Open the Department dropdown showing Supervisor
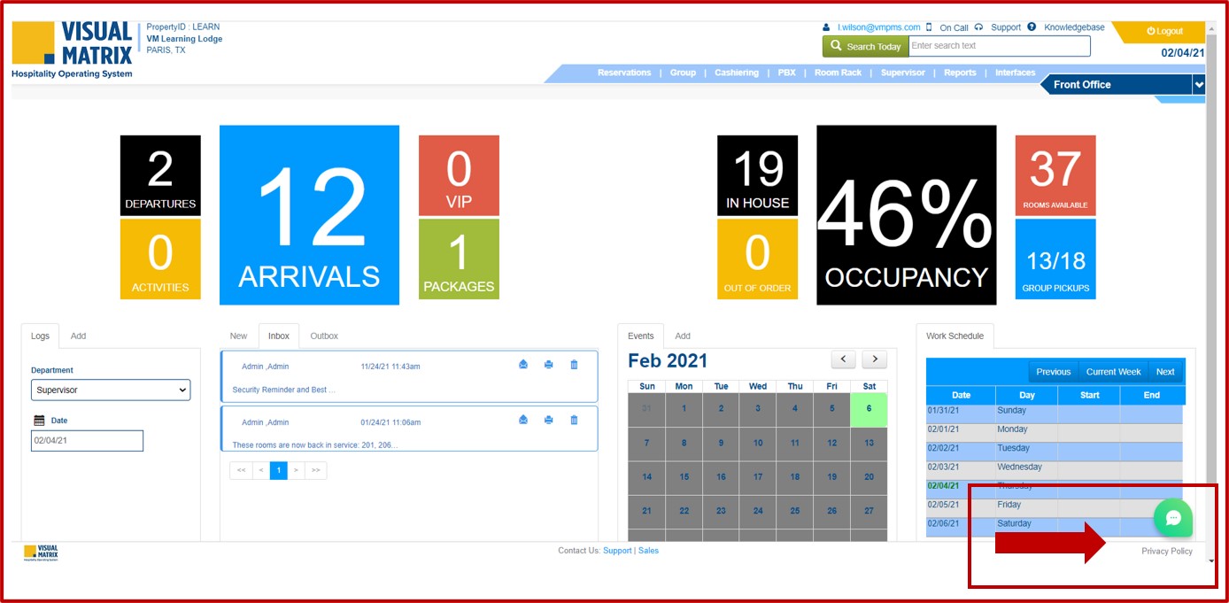Screen dimensions: 1229x603 [111, 390]
